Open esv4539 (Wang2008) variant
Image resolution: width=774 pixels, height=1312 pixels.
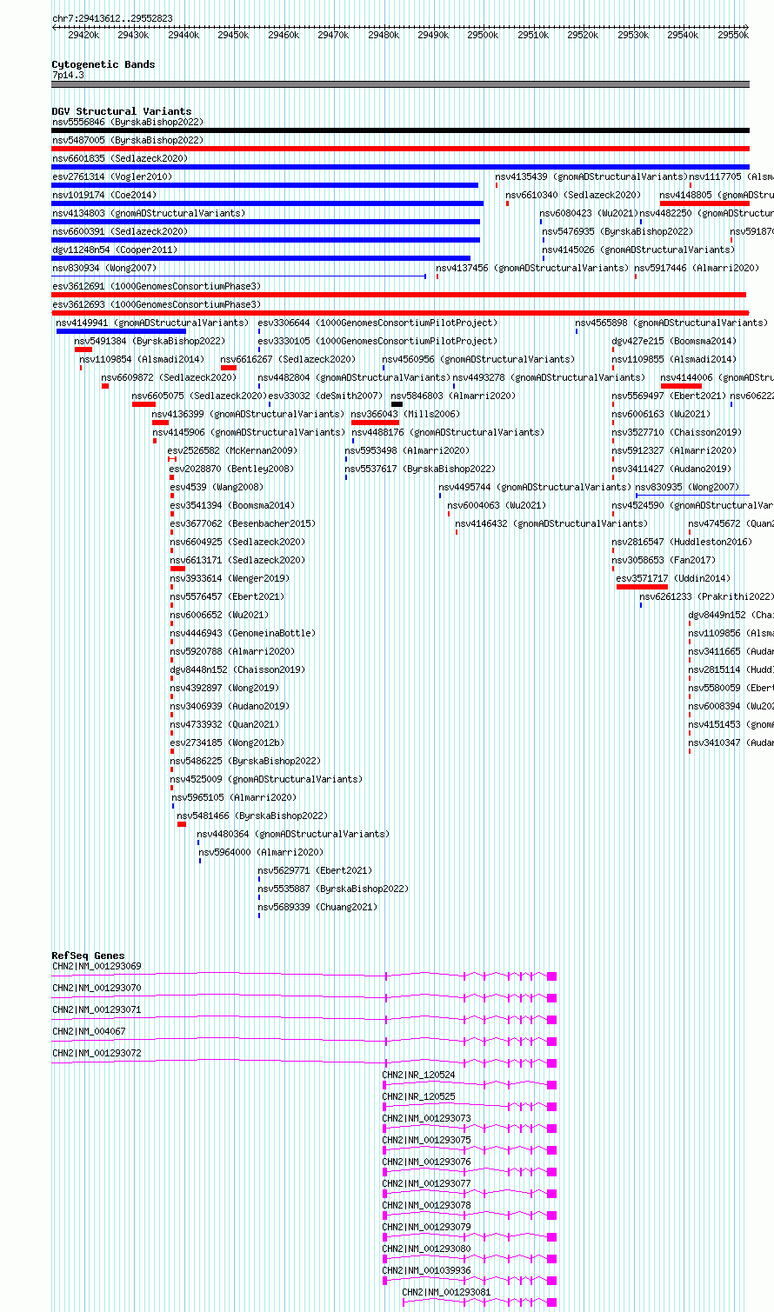[x=217, y=487]
